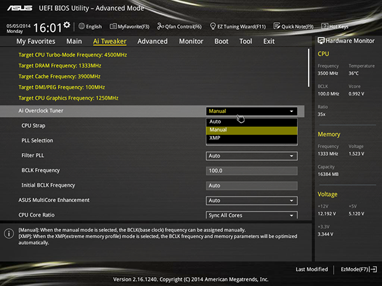Image resolution: width=382 pixels, height=286 pixels.
Task: Choose Auto in the Ai Overclock Tuner list
Action: [251, 121]
